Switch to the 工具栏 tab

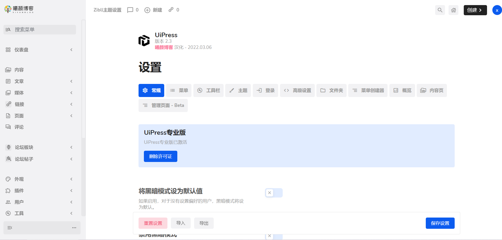point(208,90)
